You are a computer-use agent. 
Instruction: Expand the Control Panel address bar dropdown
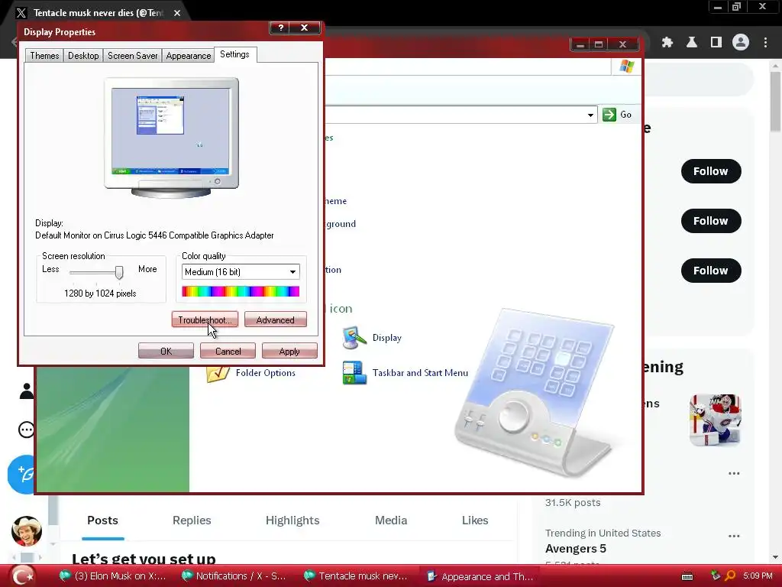590,115
